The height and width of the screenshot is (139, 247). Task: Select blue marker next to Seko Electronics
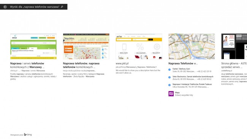pos(169,77)
